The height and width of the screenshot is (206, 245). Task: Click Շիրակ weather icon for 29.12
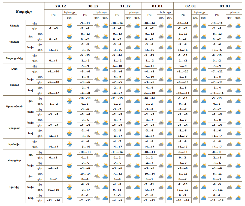click(x=69, y=26)
